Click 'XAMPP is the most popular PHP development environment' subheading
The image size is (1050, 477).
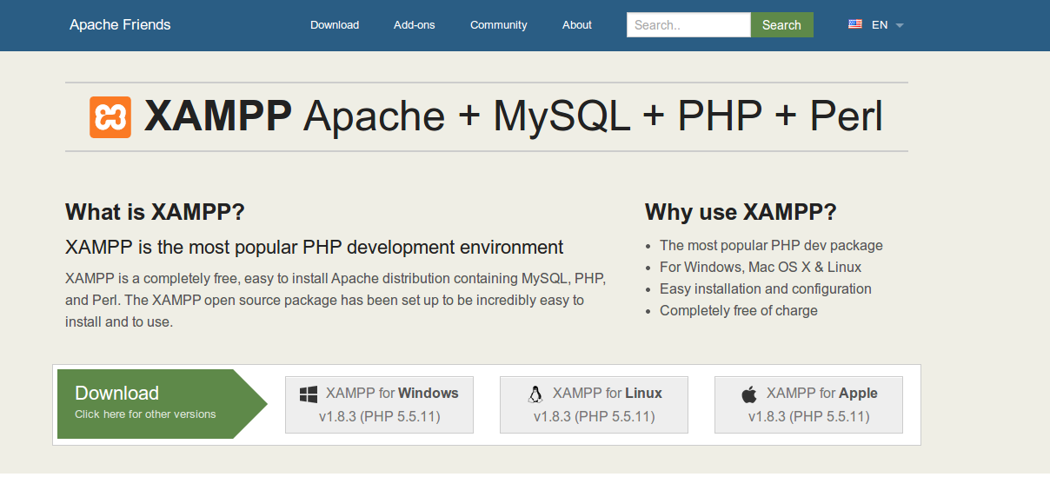point(315,247)
